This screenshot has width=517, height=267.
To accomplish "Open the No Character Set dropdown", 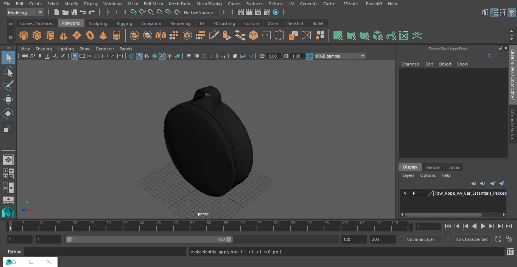I will click(472, 239).
